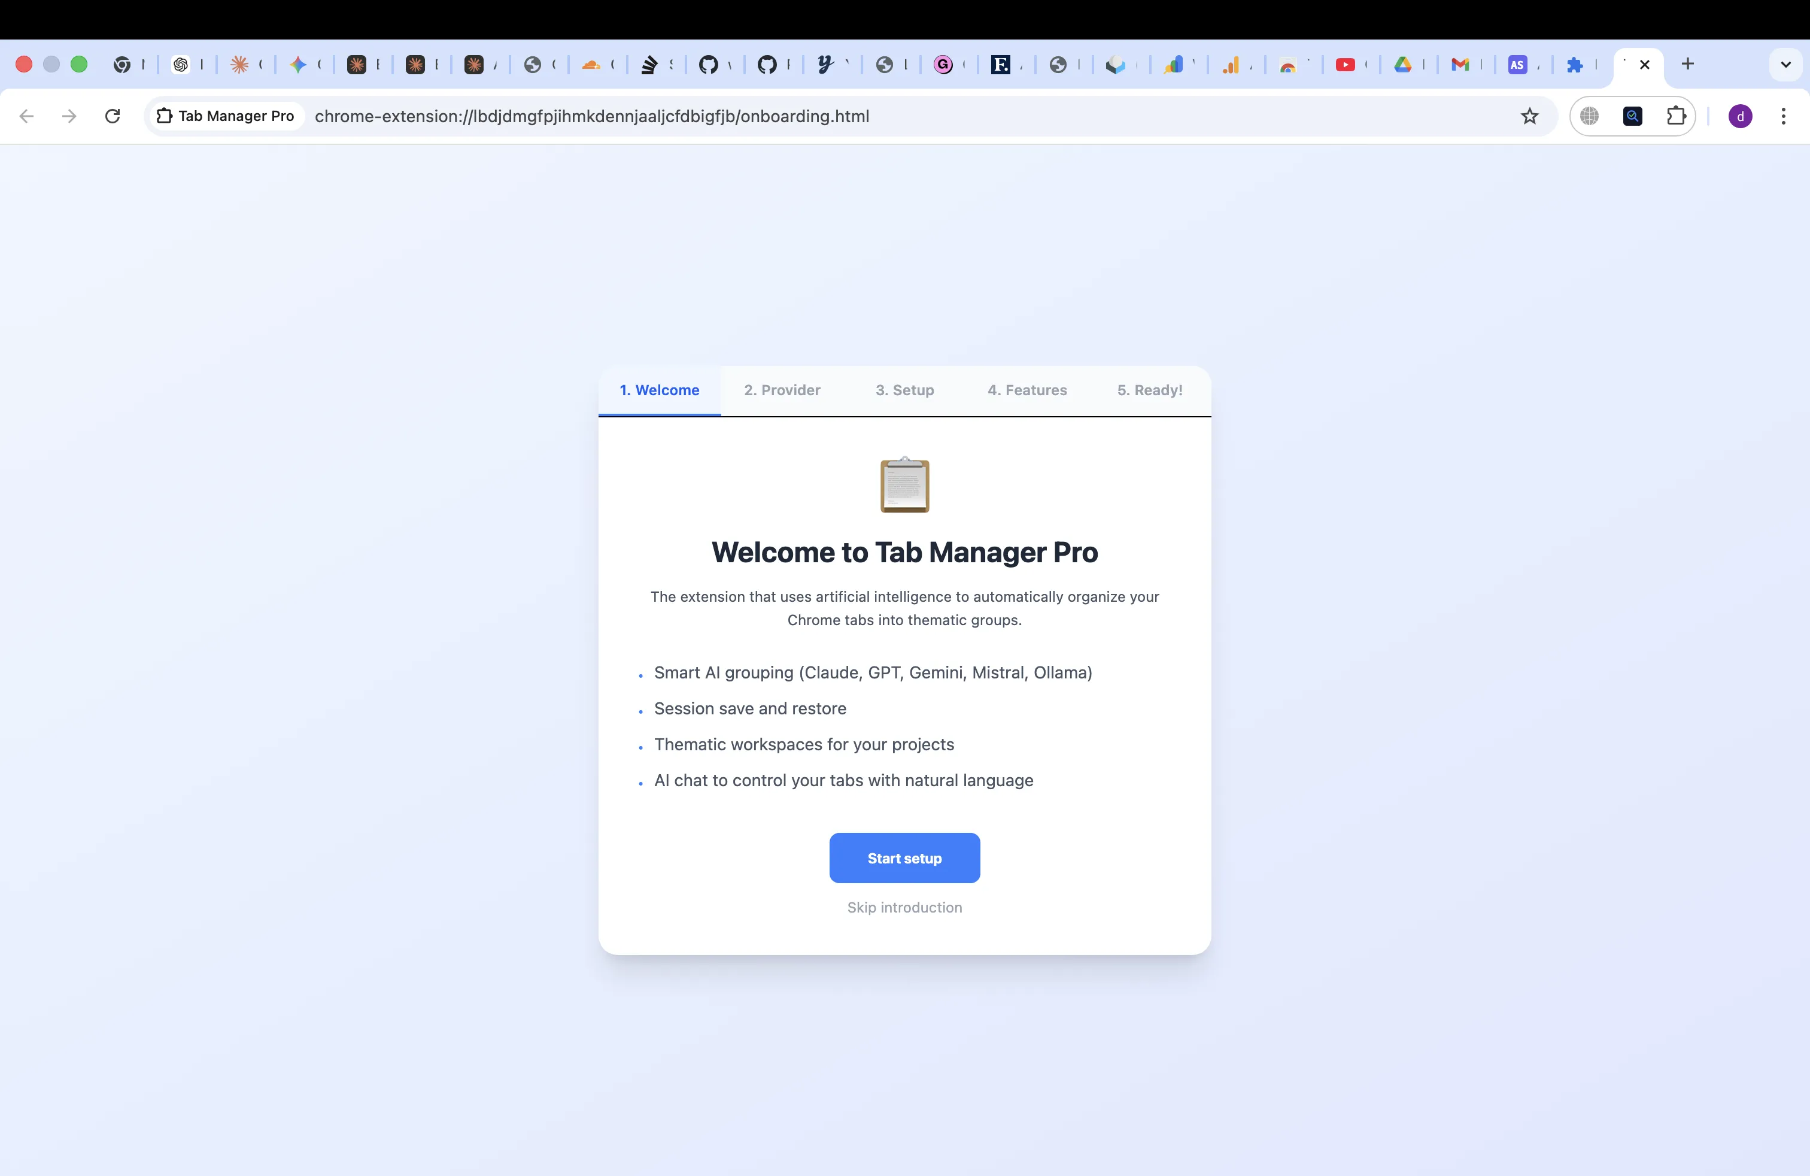Select the '1. Welcome' step tab

(x=660, y=390)
